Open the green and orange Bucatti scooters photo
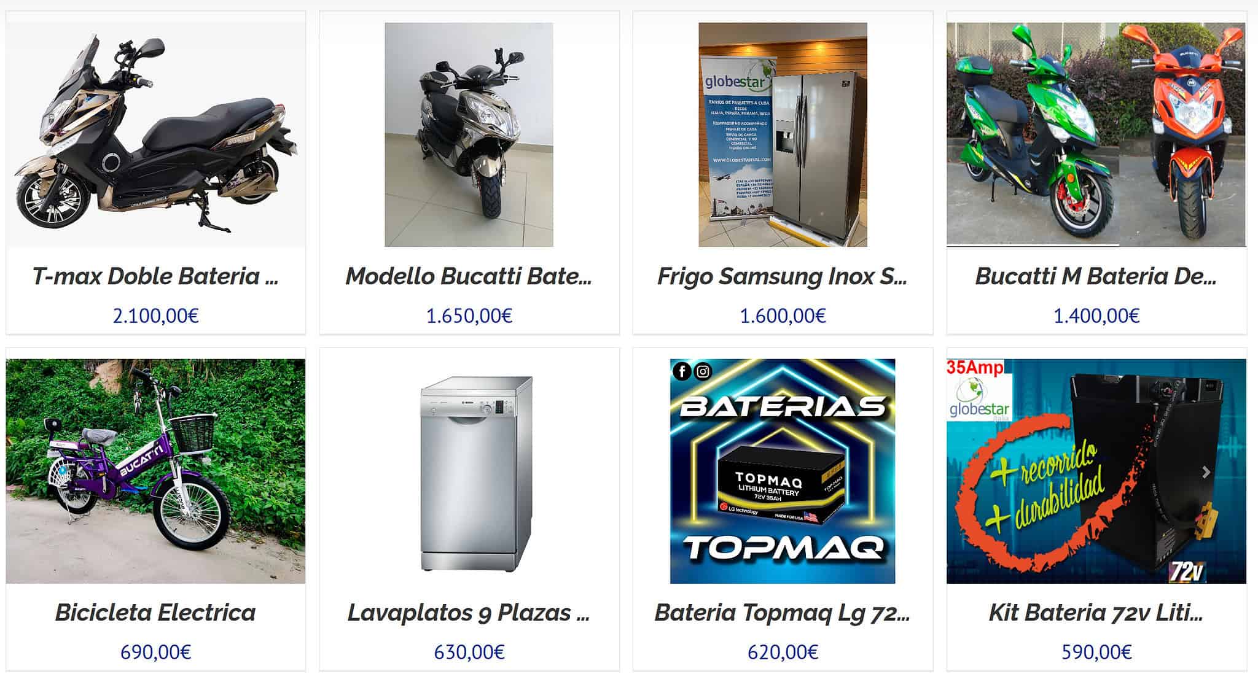Viewport: 1258px width, 674px height. (1096, 134)
